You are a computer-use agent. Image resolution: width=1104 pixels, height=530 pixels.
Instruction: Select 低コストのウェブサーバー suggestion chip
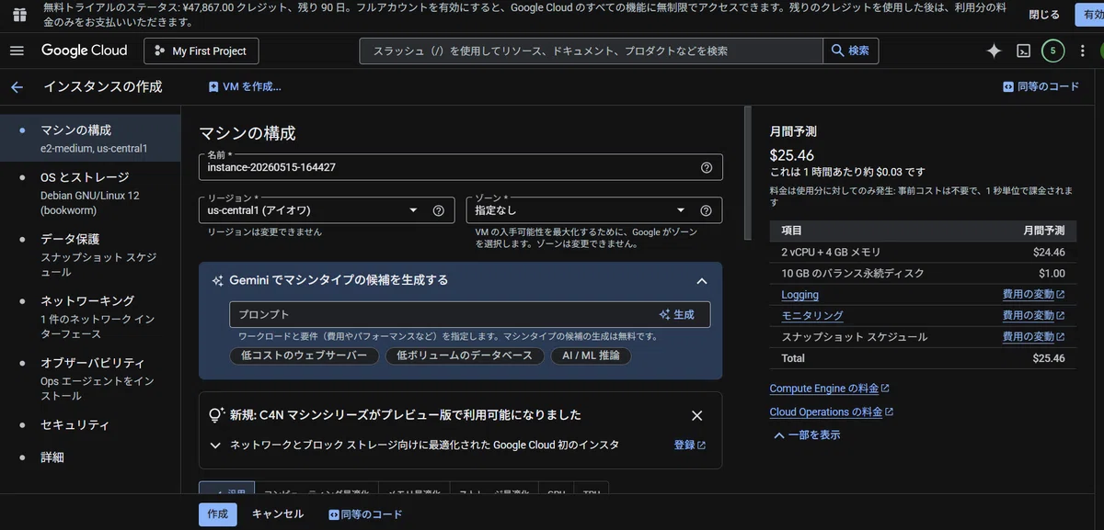pyautogui.click(x=304, y=355)
